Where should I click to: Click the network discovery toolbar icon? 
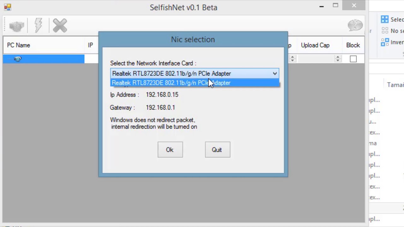(16, 26)
